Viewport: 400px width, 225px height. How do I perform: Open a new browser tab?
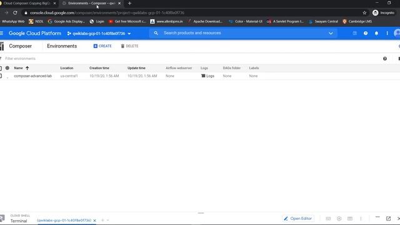[129, 3]
